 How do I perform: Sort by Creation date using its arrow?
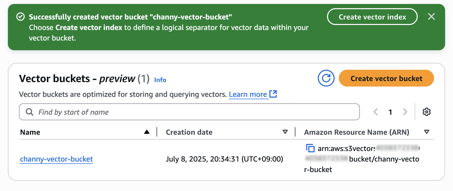(x=285, y=132)
